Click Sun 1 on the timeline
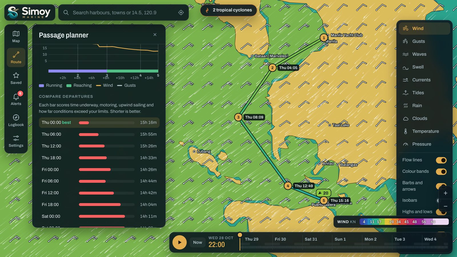457x257 pixels. 340,239
